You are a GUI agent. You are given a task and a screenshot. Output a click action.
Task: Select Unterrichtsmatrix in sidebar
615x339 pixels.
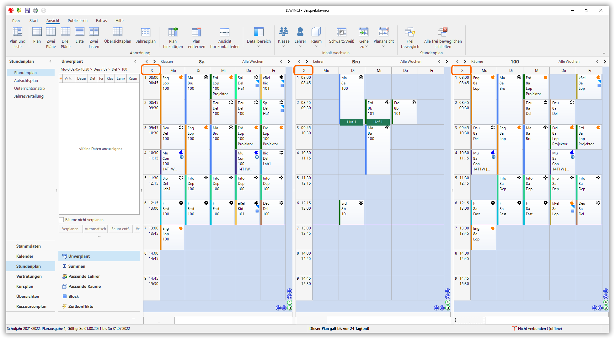click(x=29, y=89)
